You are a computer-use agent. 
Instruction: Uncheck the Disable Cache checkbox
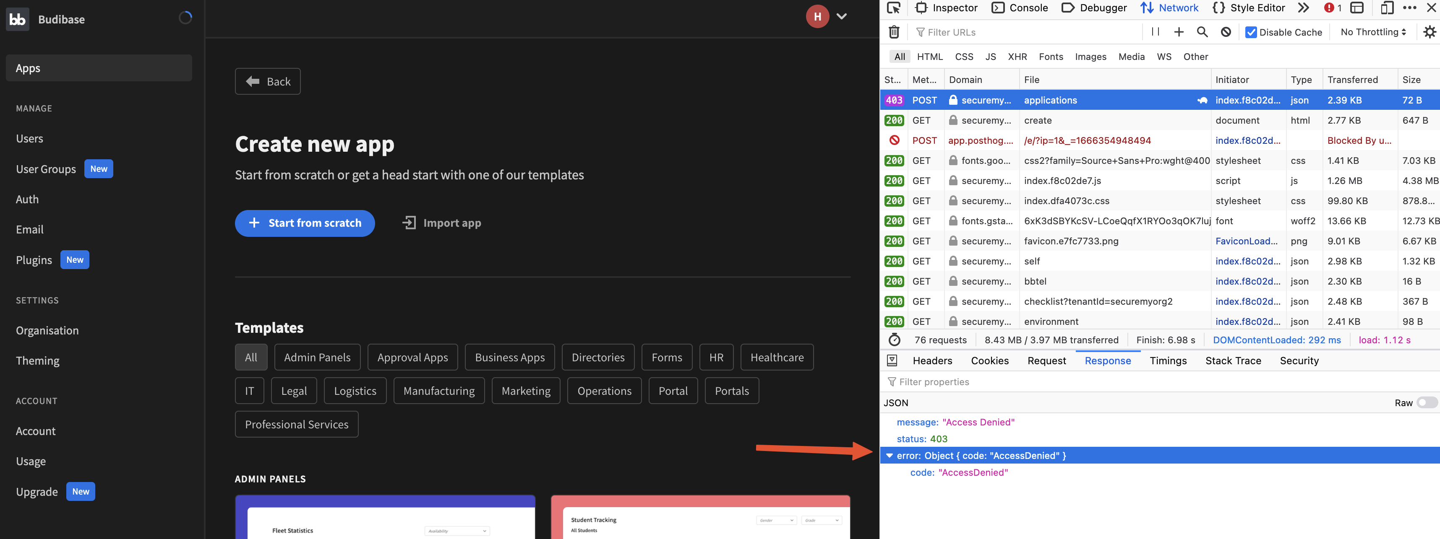[1251, 32]
